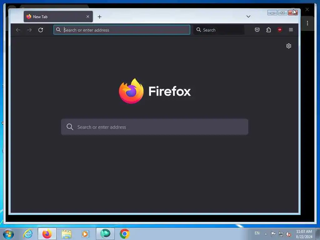320x240 pixels.
Task: Open the background window's three-dot menu
Action: click(x=307, y=23)
